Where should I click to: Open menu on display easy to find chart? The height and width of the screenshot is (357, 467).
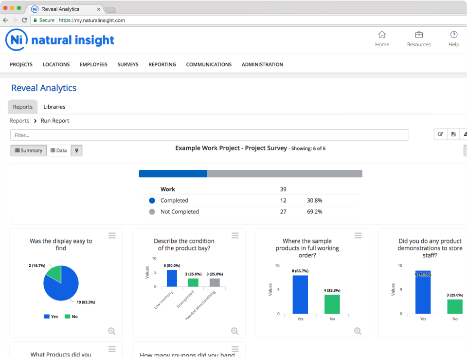pyautogui.click(x=112, y=236)
